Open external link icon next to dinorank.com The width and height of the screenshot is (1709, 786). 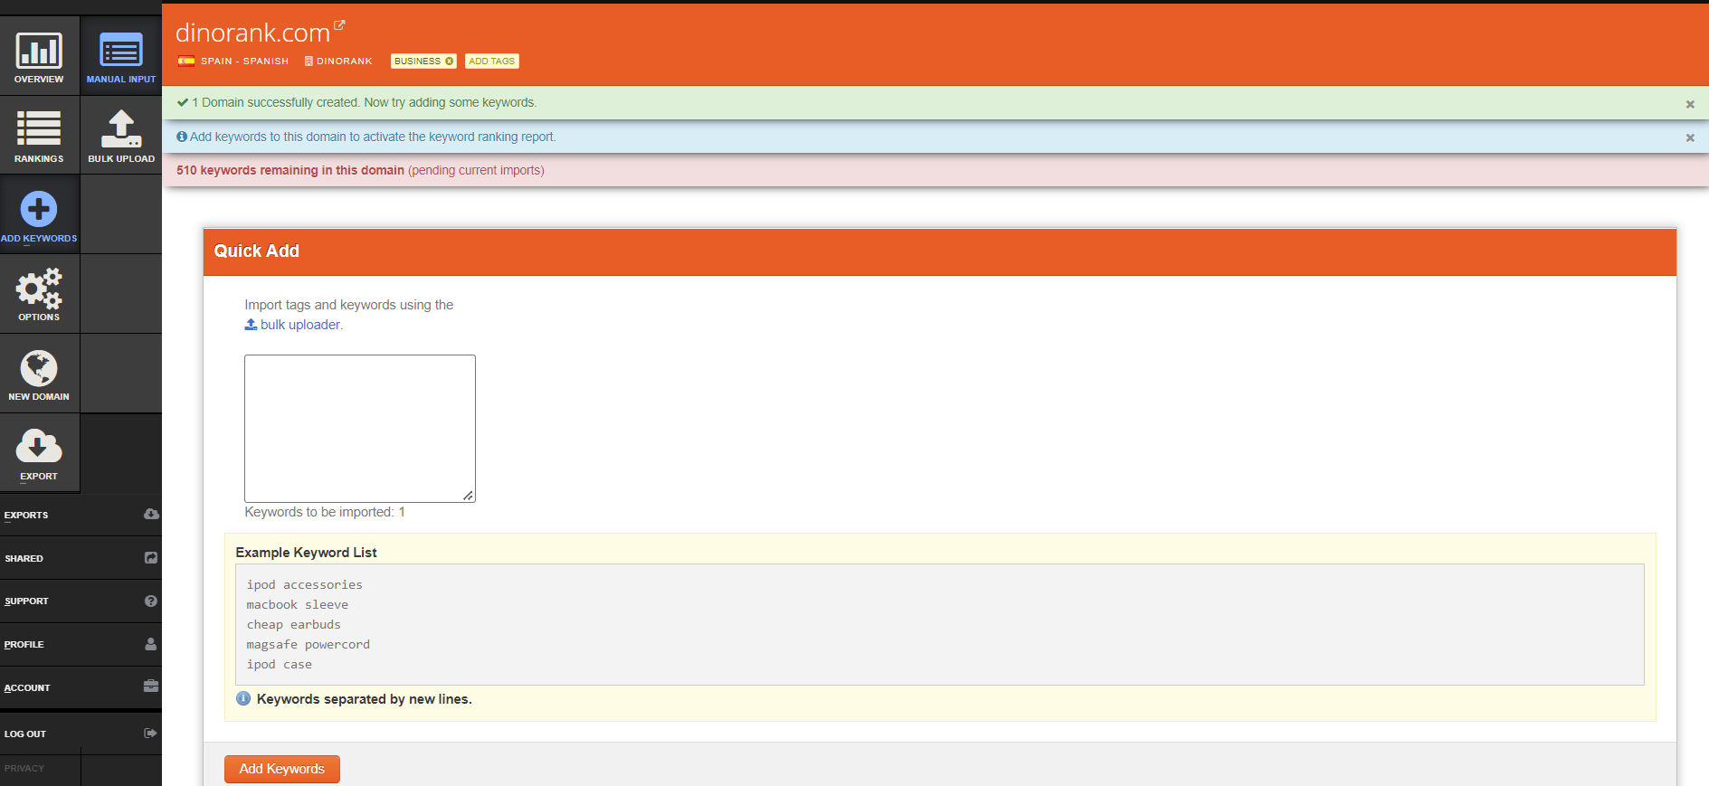click(x=339, y=25)
